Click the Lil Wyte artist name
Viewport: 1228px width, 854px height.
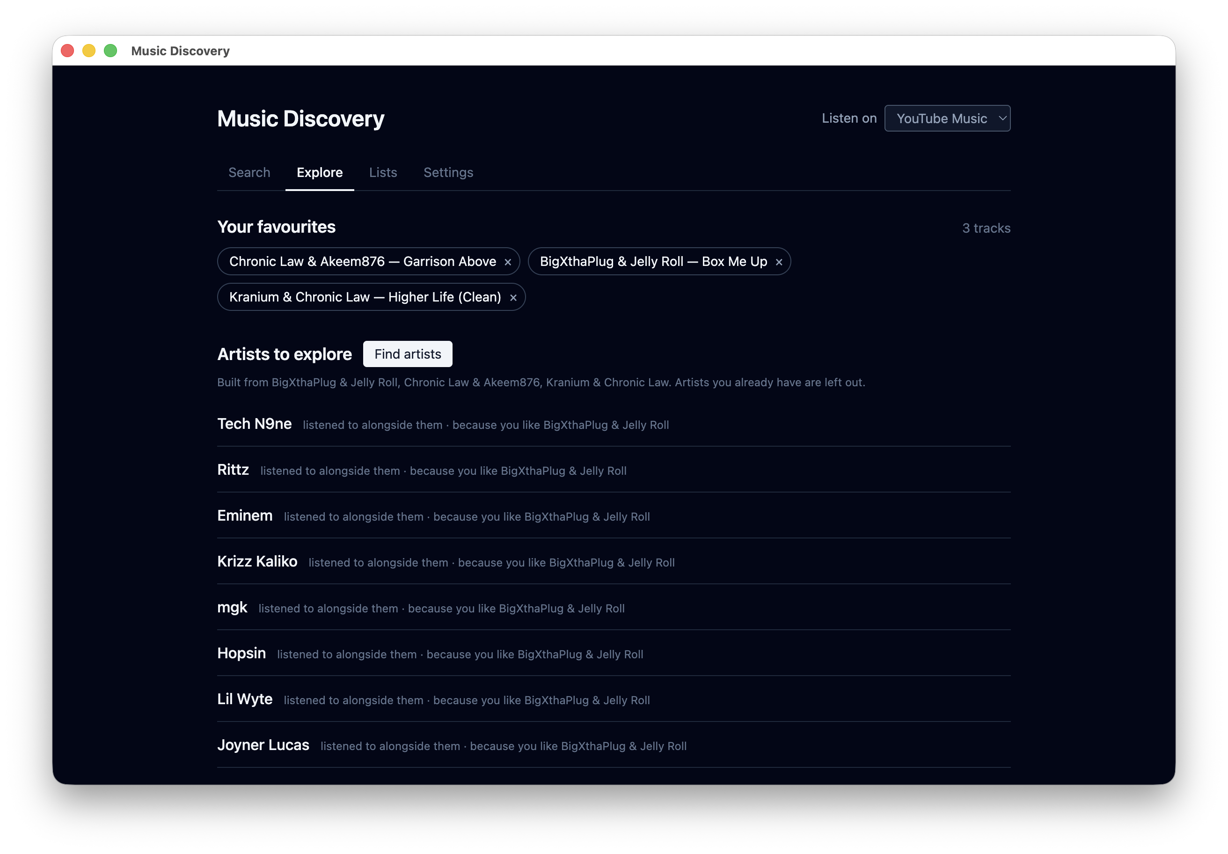[244, 699]
